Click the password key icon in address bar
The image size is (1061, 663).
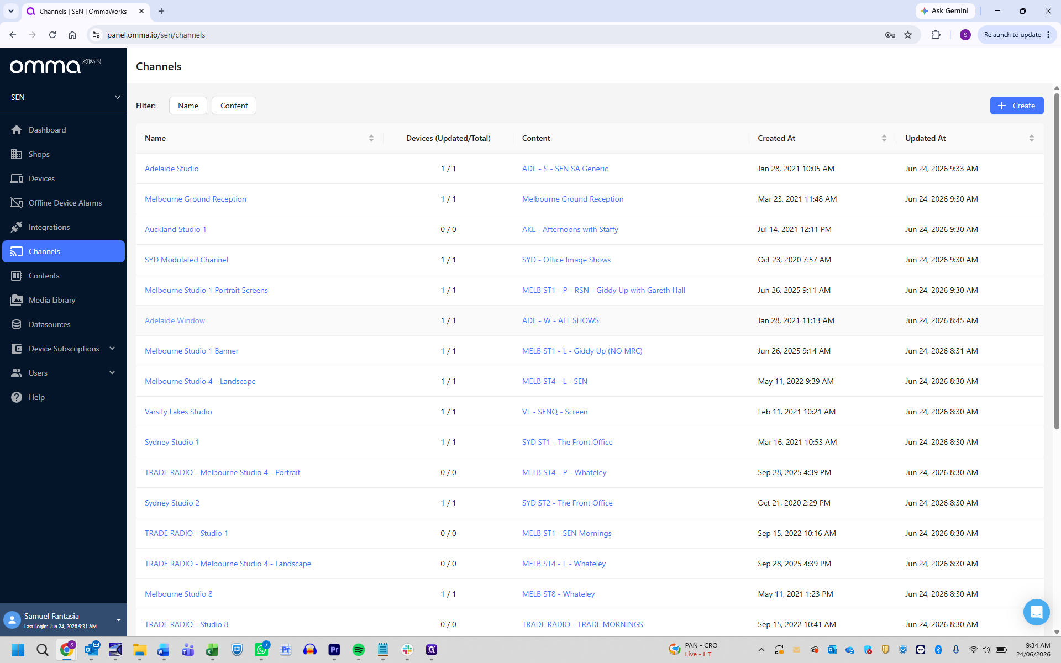[890, 35]
